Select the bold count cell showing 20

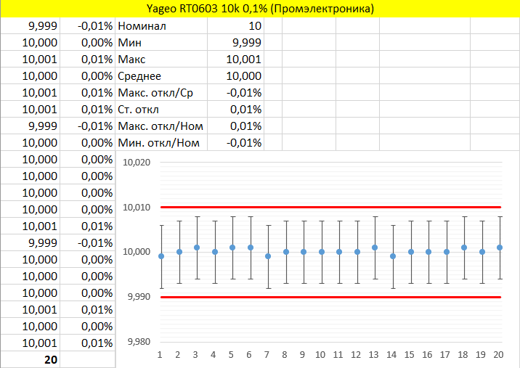31,359
